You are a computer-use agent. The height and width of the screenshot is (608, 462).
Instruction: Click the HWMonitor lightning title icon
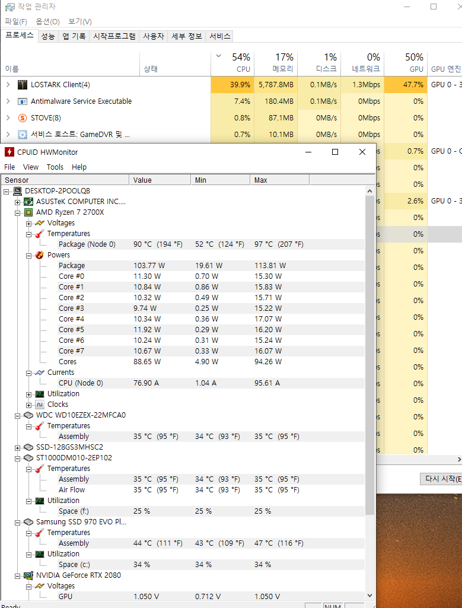pyautogui.click(x=9, y=152)
